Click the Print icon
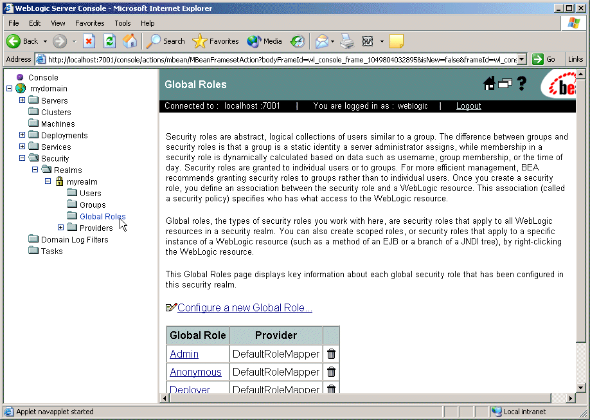This screenshot has width=590, height=420. (x=347, y=41)
